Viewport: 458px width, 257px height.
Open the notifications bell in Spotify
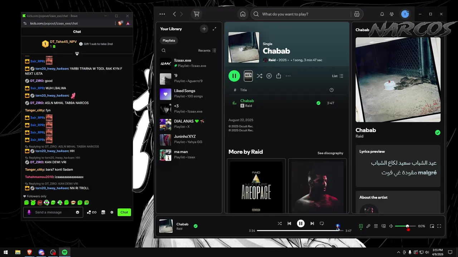(x=382, y=14)
